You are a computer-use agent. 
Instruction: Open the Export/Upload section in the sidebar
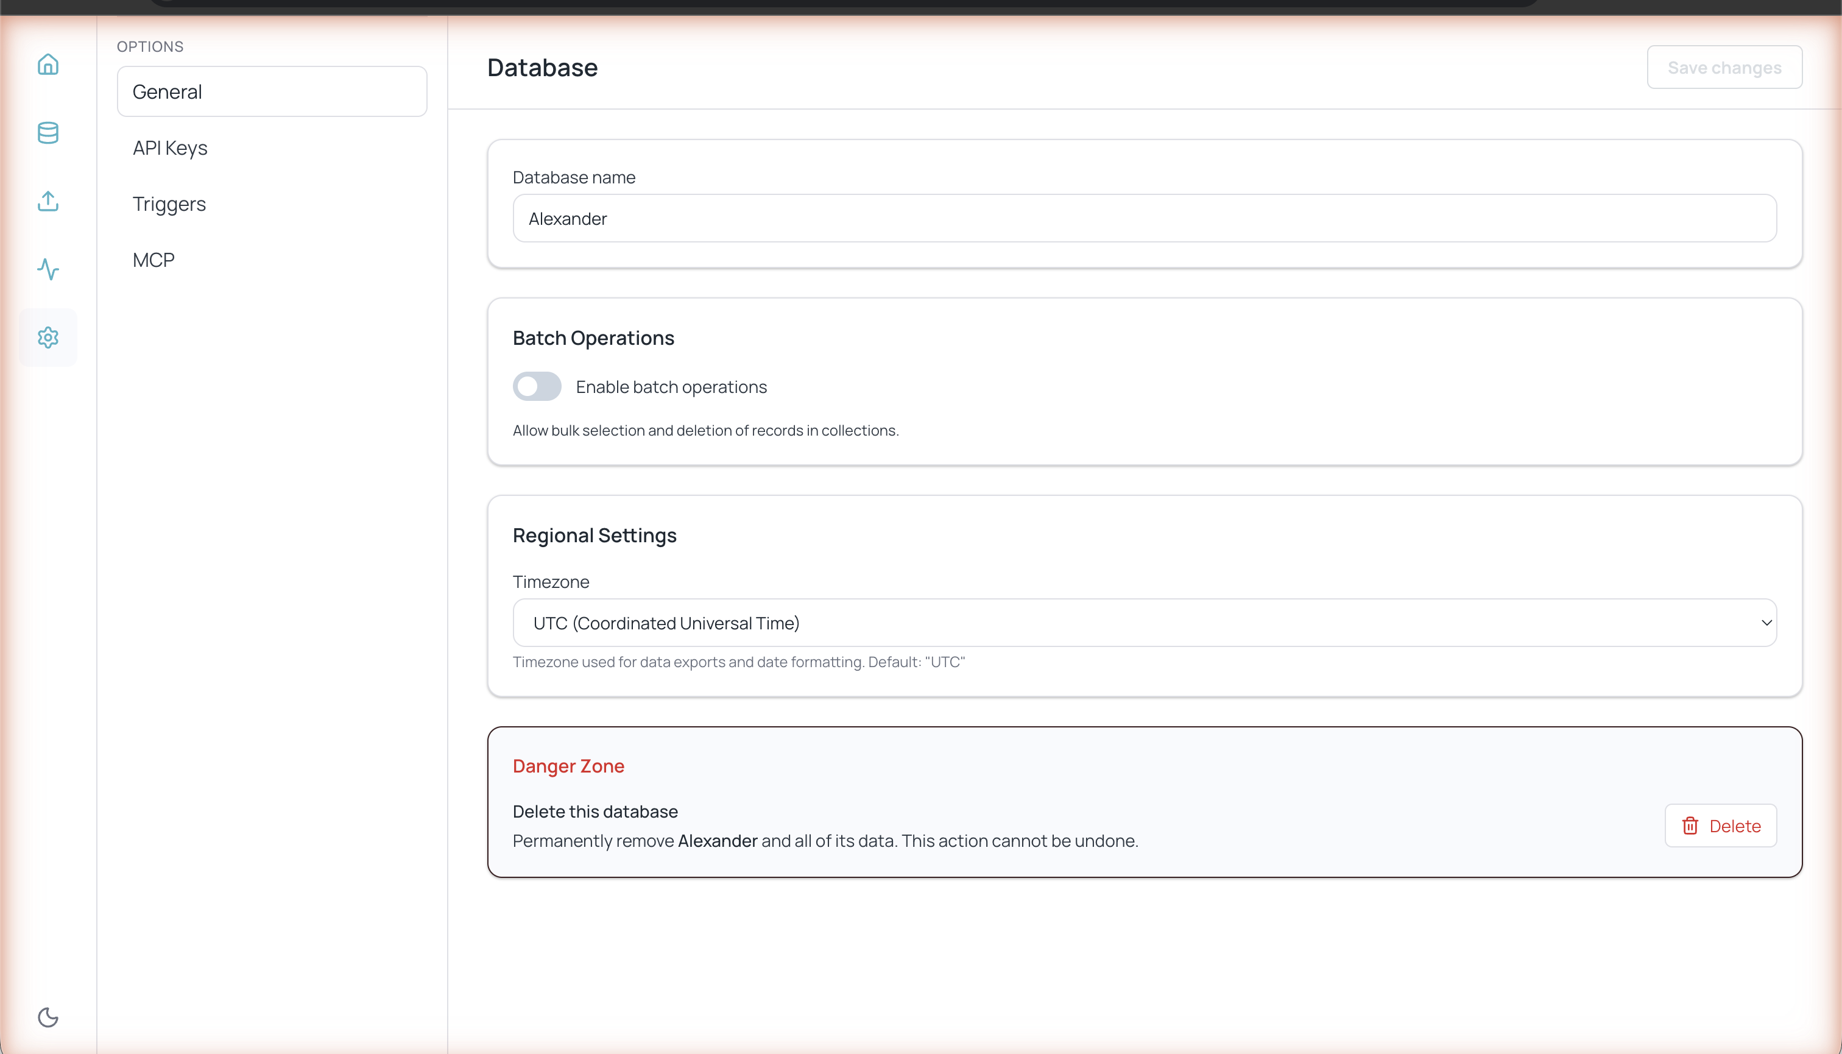coord(48,201)
